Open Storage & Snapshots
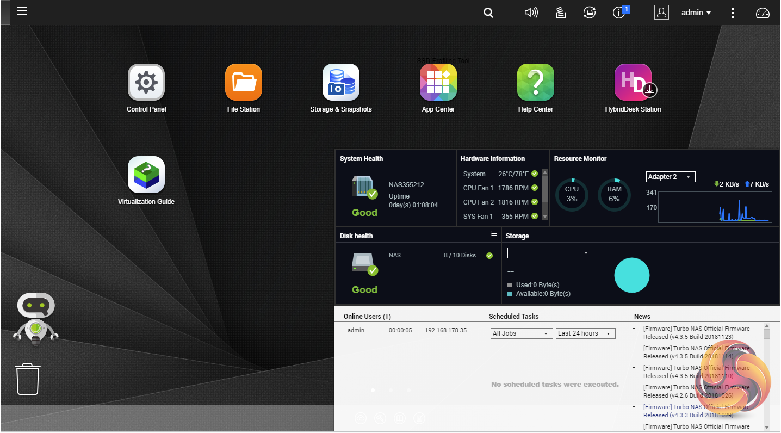 [340, 83]
